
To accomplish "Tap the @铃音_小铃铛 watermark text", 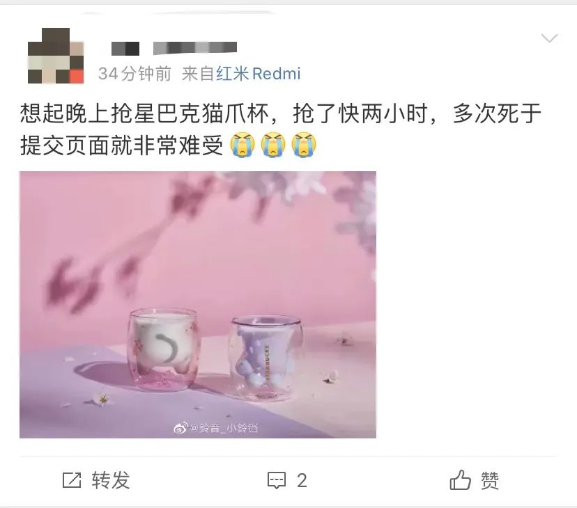I will pyautogui.click(x=224, y=428).
